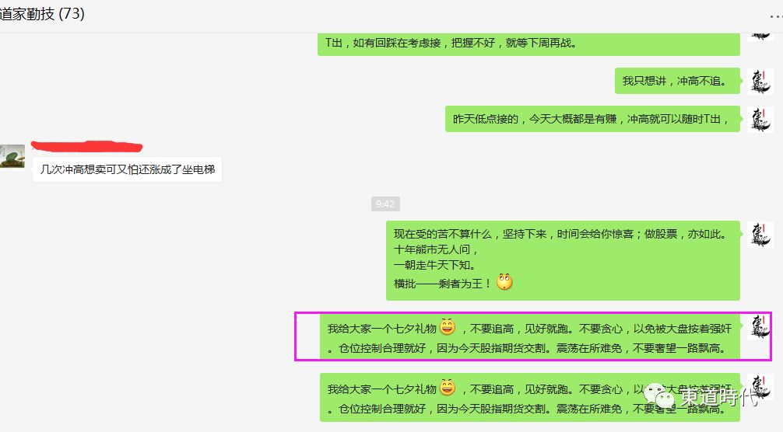Click the 9:42 timestamp label
Viewport: 783px width, 432px height.
coord(385,204)
